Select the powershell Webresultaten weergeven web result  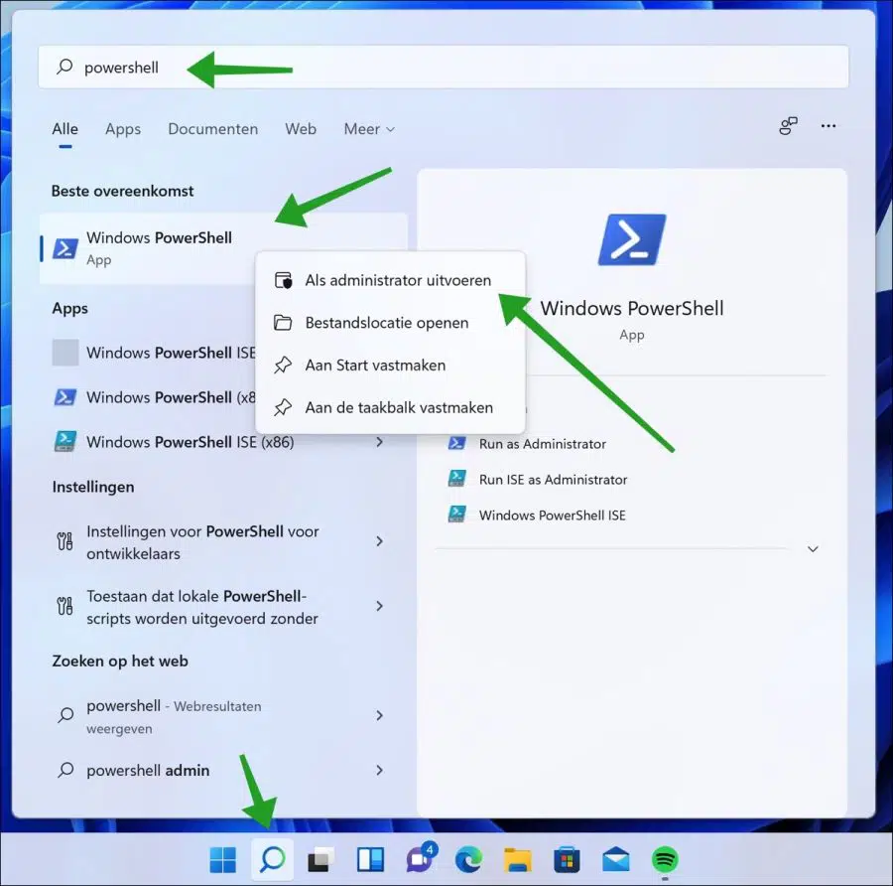click(x=224, y=716)
